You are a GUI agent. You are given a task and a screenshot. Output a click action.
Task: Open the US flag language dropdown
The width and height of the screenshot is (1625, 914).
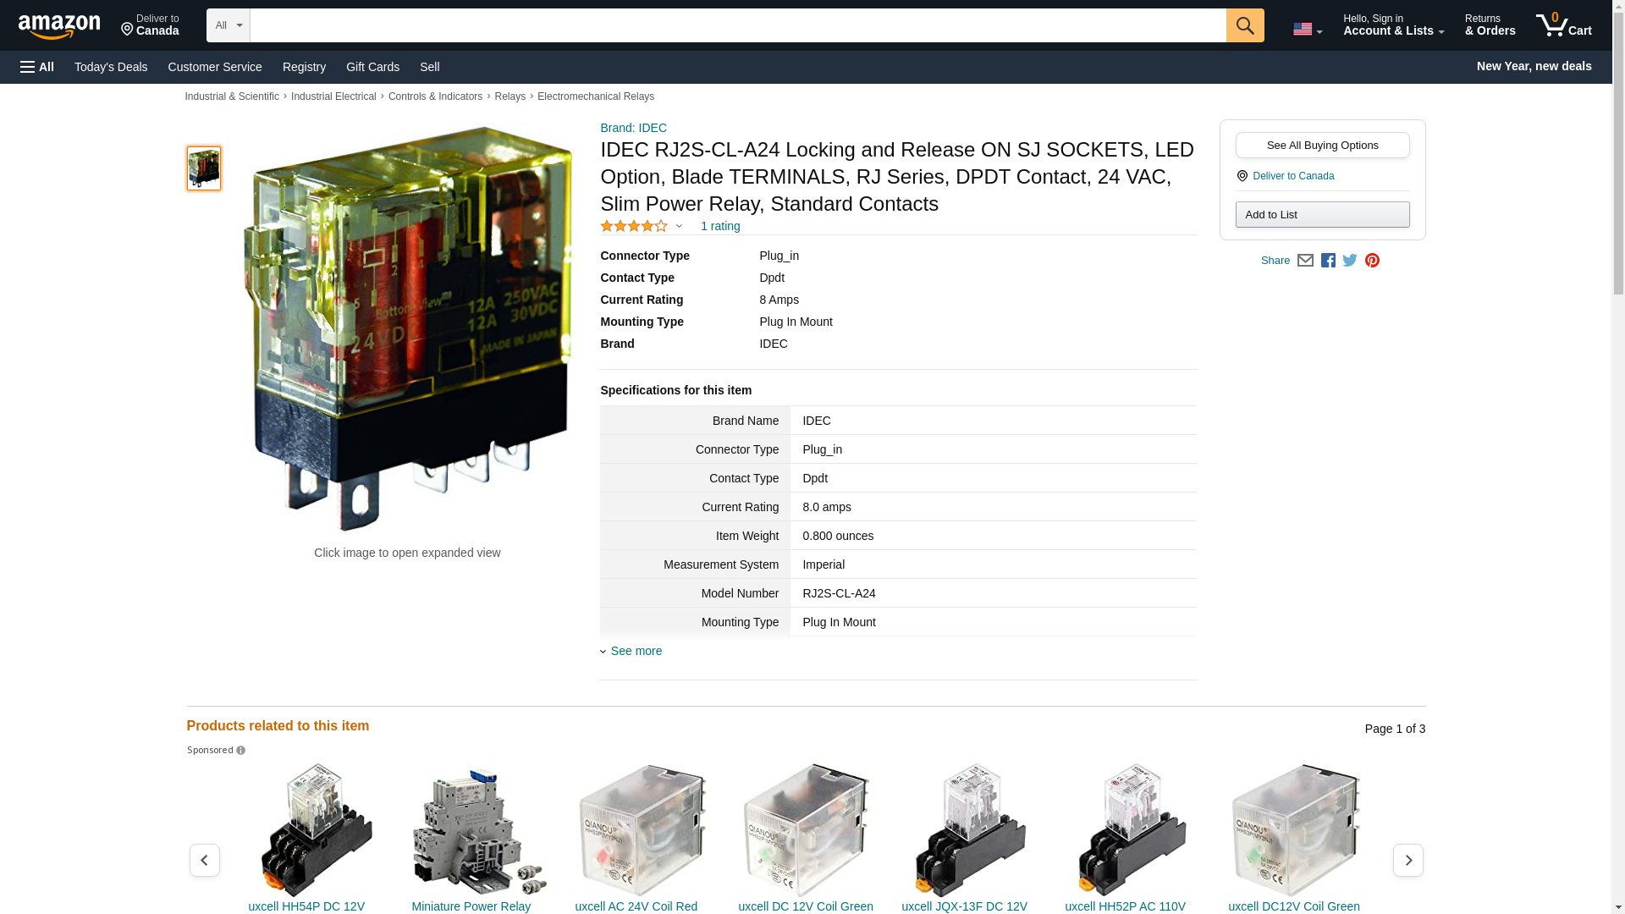click(1307, 29)
